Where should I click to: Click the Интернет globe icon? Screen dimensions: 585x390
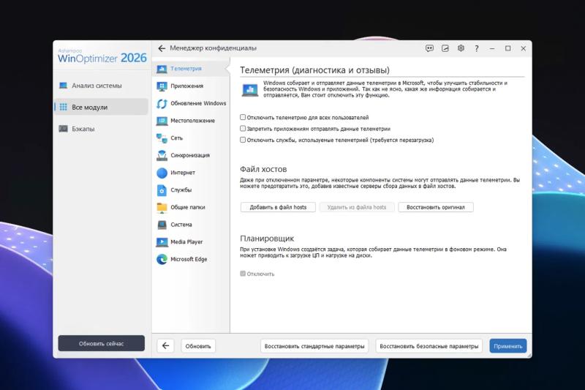click(x=162, y=173)
